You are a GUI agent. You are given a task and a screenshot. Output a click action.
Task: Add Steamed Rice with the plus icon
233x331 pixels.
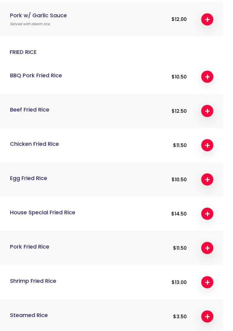207,316
